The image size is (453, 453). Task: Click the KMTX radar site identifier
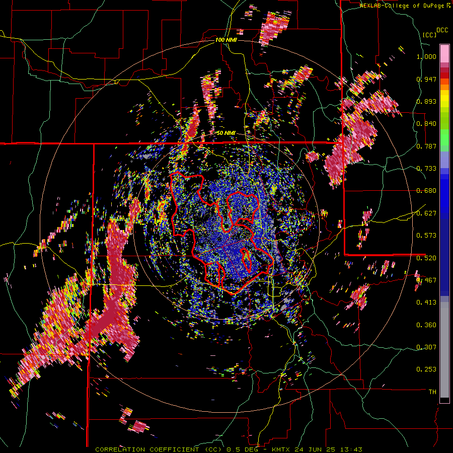point(282,449)
